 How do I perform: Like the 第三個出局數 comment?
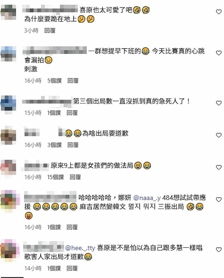coord(219,103)
